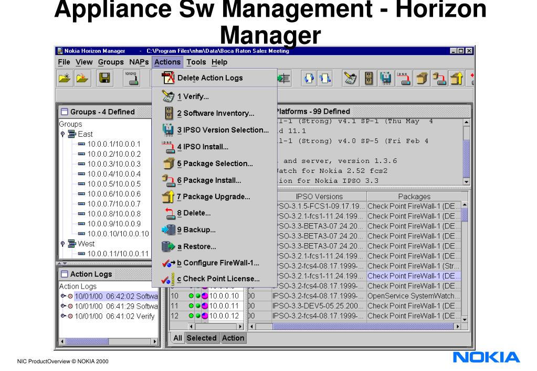Click the Package Install toolbar icon
Screen dimensions: 537x371
pyautogui.click(x=439, y=78)
